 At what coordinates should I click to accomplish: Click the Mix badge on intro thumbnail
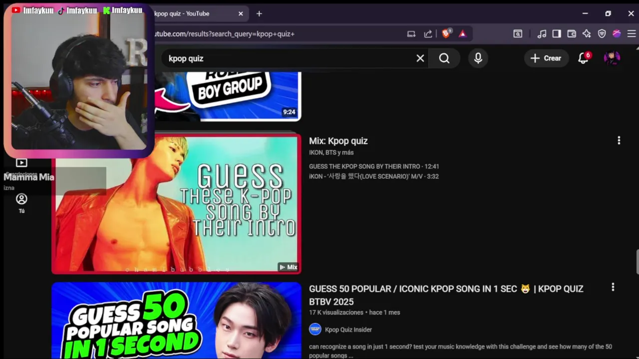point(289,267)
